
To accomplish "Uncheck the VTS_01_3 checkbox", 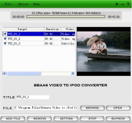I will [5, 43].
